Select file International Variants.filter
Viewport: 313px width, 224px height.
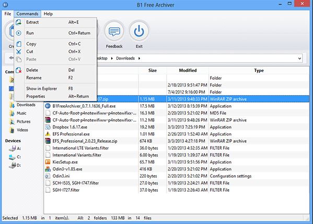click(x=77, y=155)
